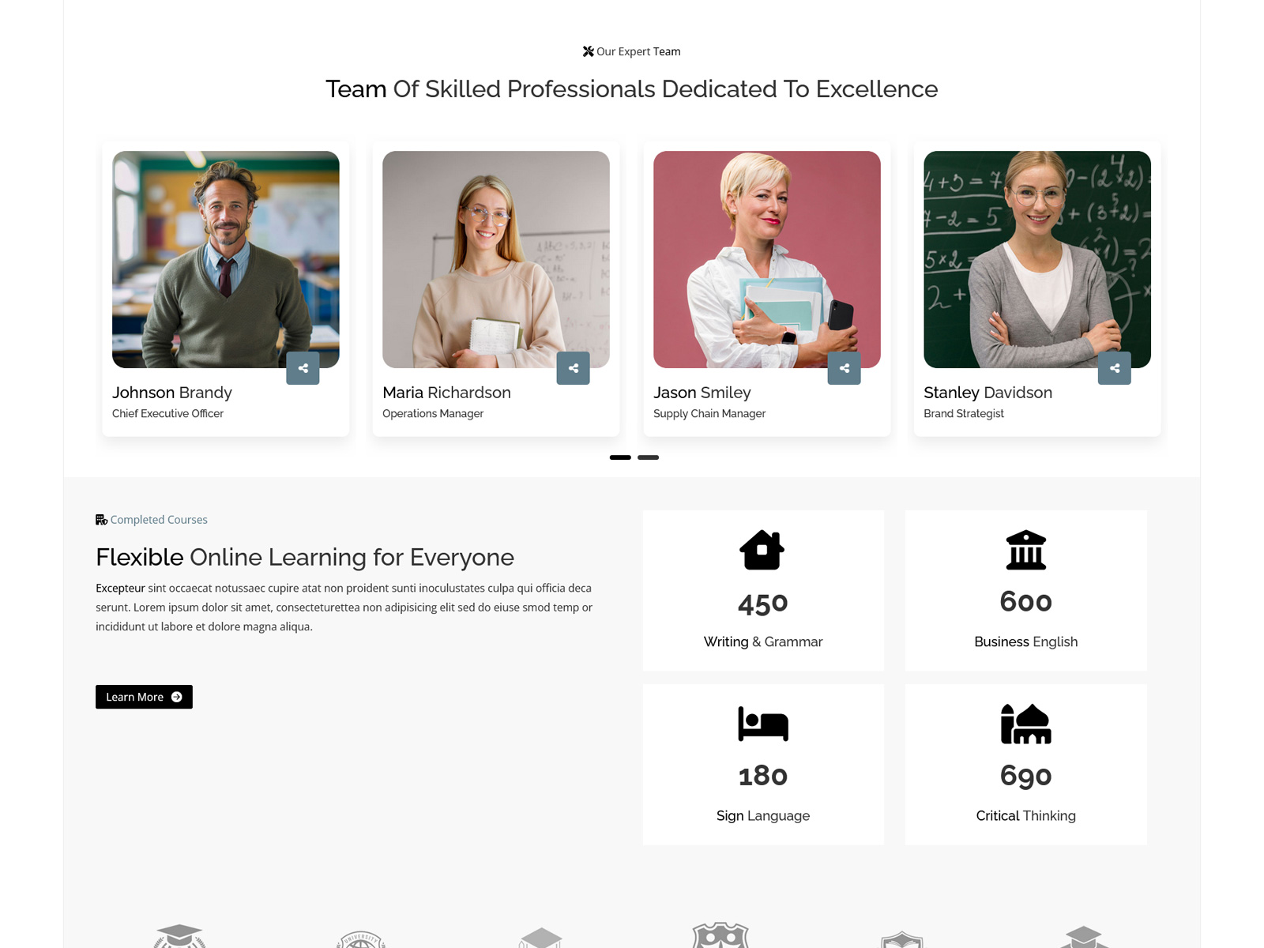This screenshot has width=1264, height=948.
Task: Click the bank building icon above 600
Action: coord(1026,550)
